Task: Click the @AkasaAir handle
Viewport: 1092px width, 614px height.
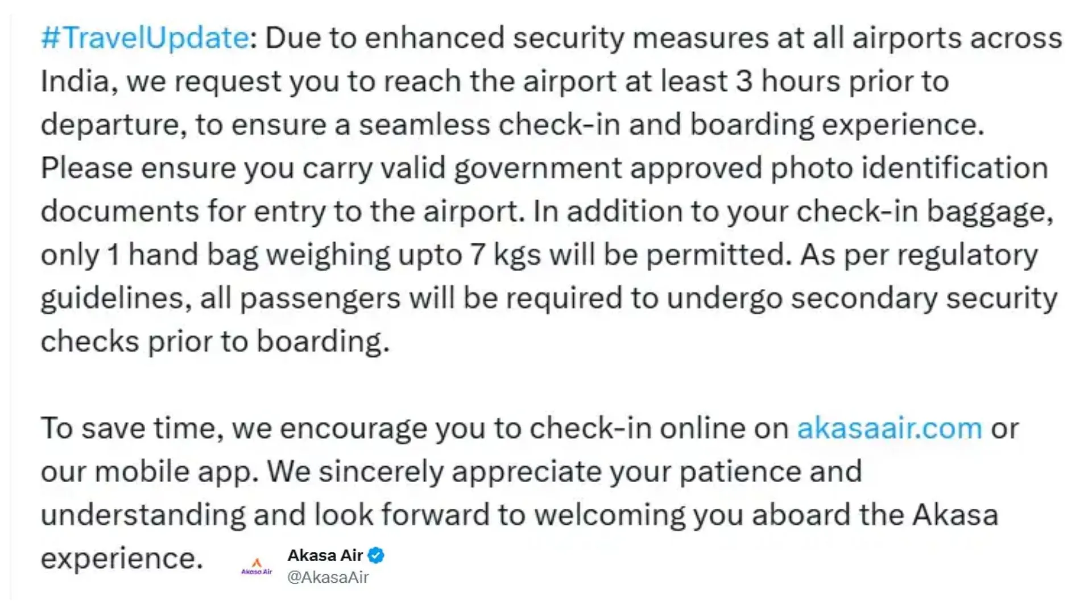Action: pyautogui.click(x=328, y=578)
